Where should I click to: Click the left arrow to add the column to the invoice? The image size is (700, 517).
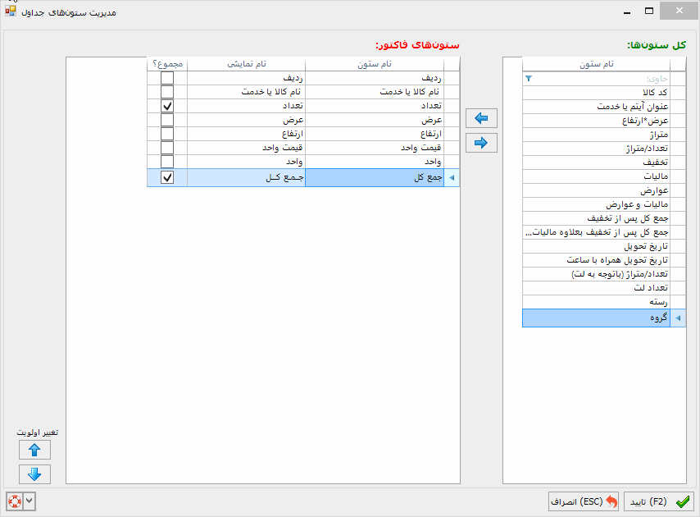click(481, 119)
